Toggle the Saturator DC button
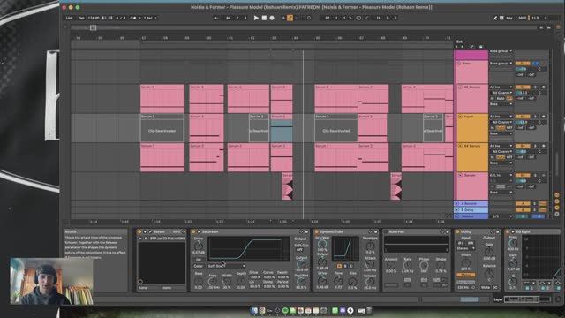This screenshot has height=318, width=565. tap(198, 260)
